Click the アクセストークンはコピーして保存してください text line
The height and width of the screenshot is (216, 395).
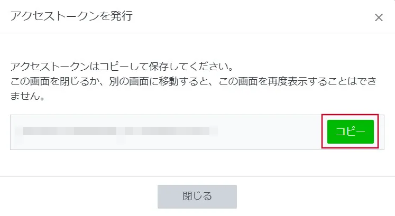coord(122,67)
